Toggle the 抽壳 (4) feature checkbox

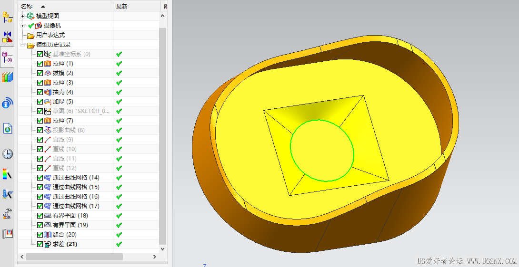point(40,92)
